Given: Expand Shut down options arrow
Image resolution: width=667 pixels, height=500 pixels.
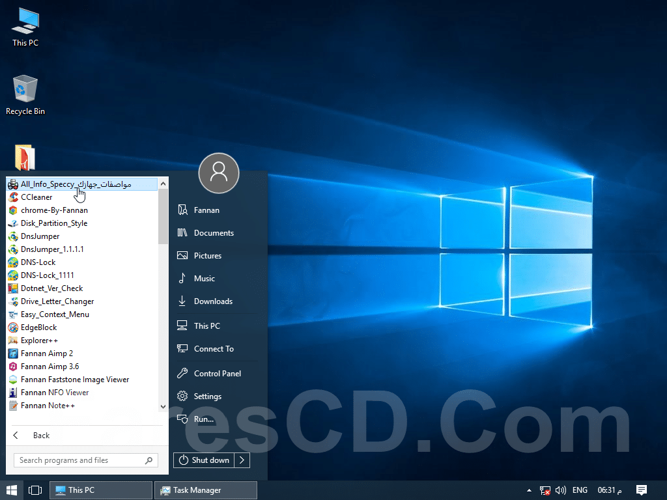Looking at the screenshot, I should (242, 460).
